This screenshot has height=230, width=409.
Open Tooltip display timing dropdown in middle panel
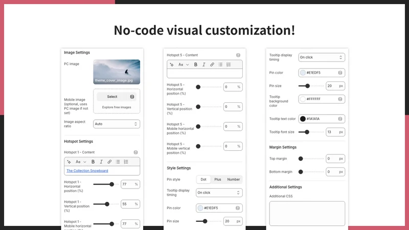[219, 193]
